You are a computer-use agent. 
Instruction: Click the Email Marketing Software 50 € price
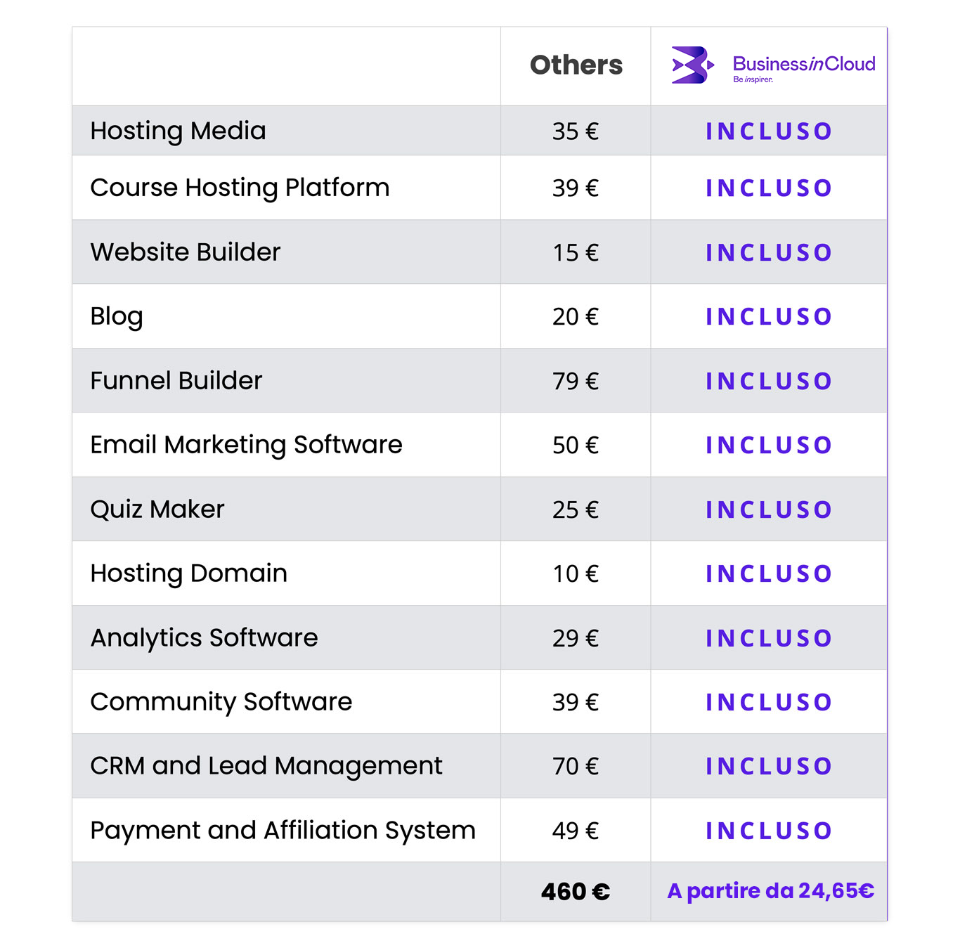tap(576, 445)
